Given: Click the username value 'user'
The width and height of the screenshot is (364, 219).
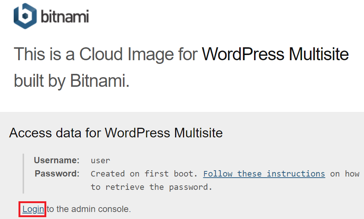Looking at the screenshot, I should [100, 160].
